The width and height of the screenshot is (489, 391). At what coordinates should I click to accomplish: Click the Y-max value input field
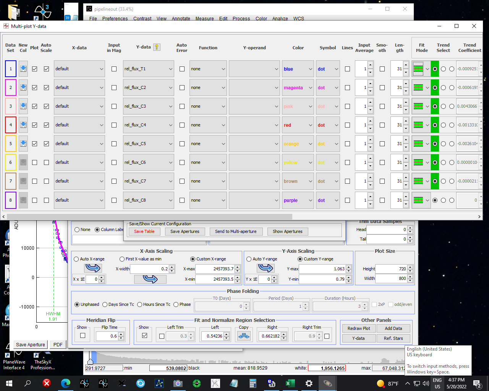[x=323, y=269]
